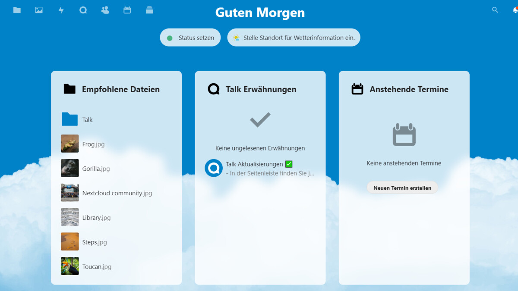
Task: Click the Keine ungelesenen Erwähnungen text
Action: [x=260, y=148]
